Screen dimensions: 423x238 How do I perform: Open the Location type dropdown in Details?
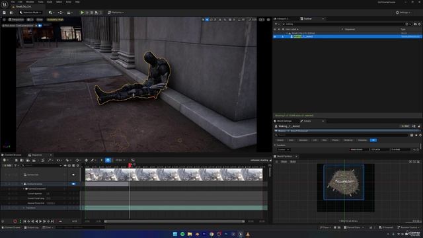(x=284, y=149)
